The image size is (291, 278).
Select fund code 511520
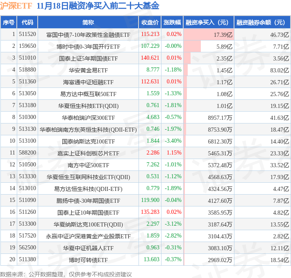tap(27, 34)
